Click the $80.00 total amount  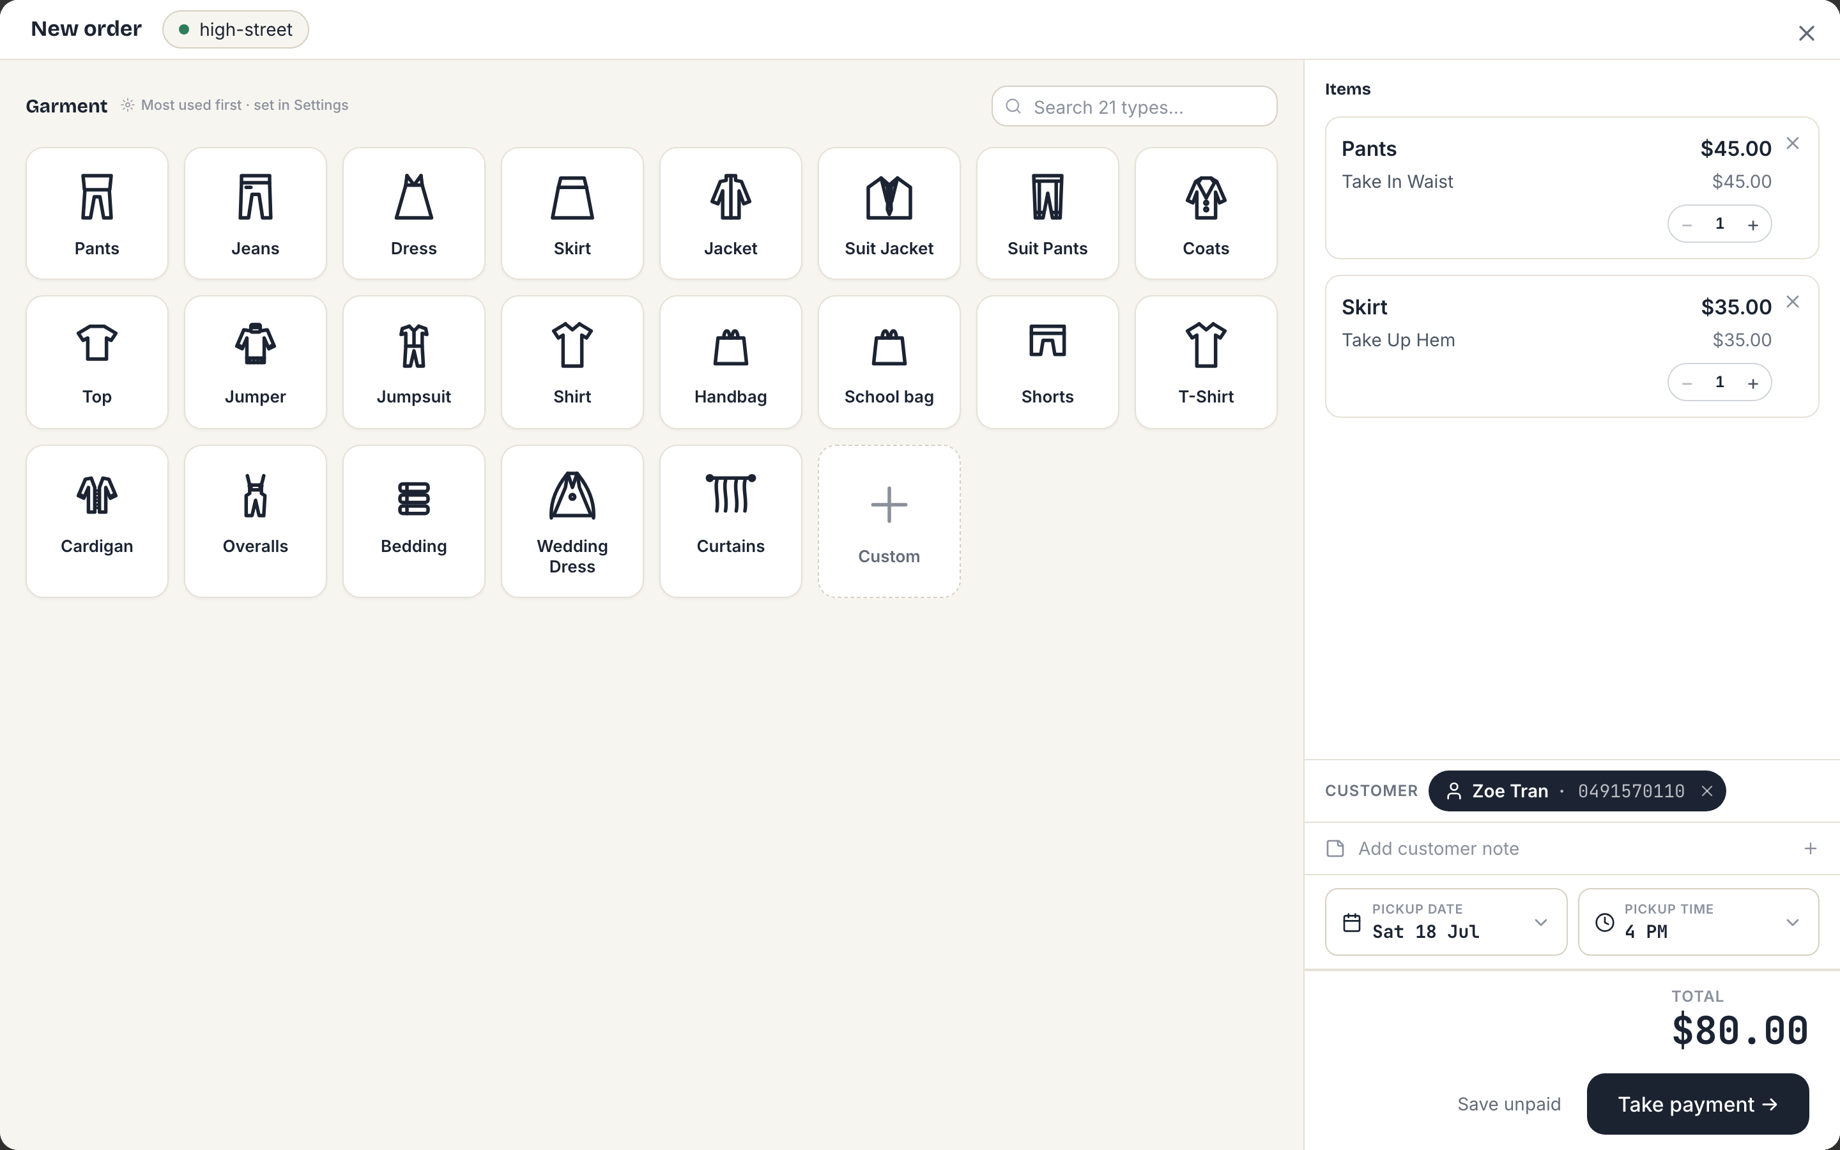[x=1740, y=1031]
